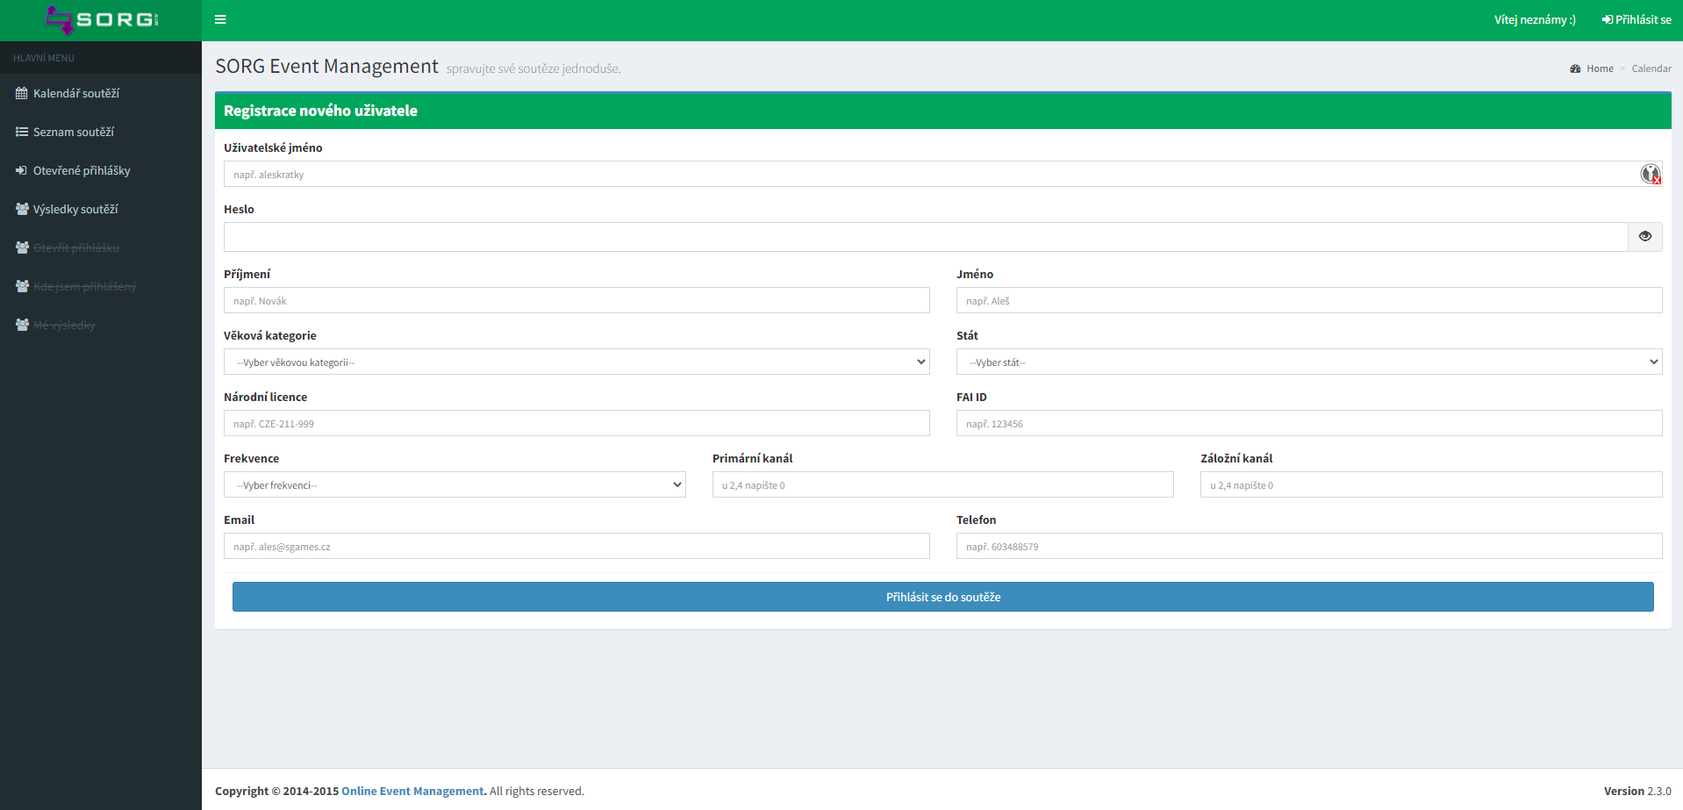
Task: Click the list icon beside Seznam soutěží
Action: click(22, 132)
